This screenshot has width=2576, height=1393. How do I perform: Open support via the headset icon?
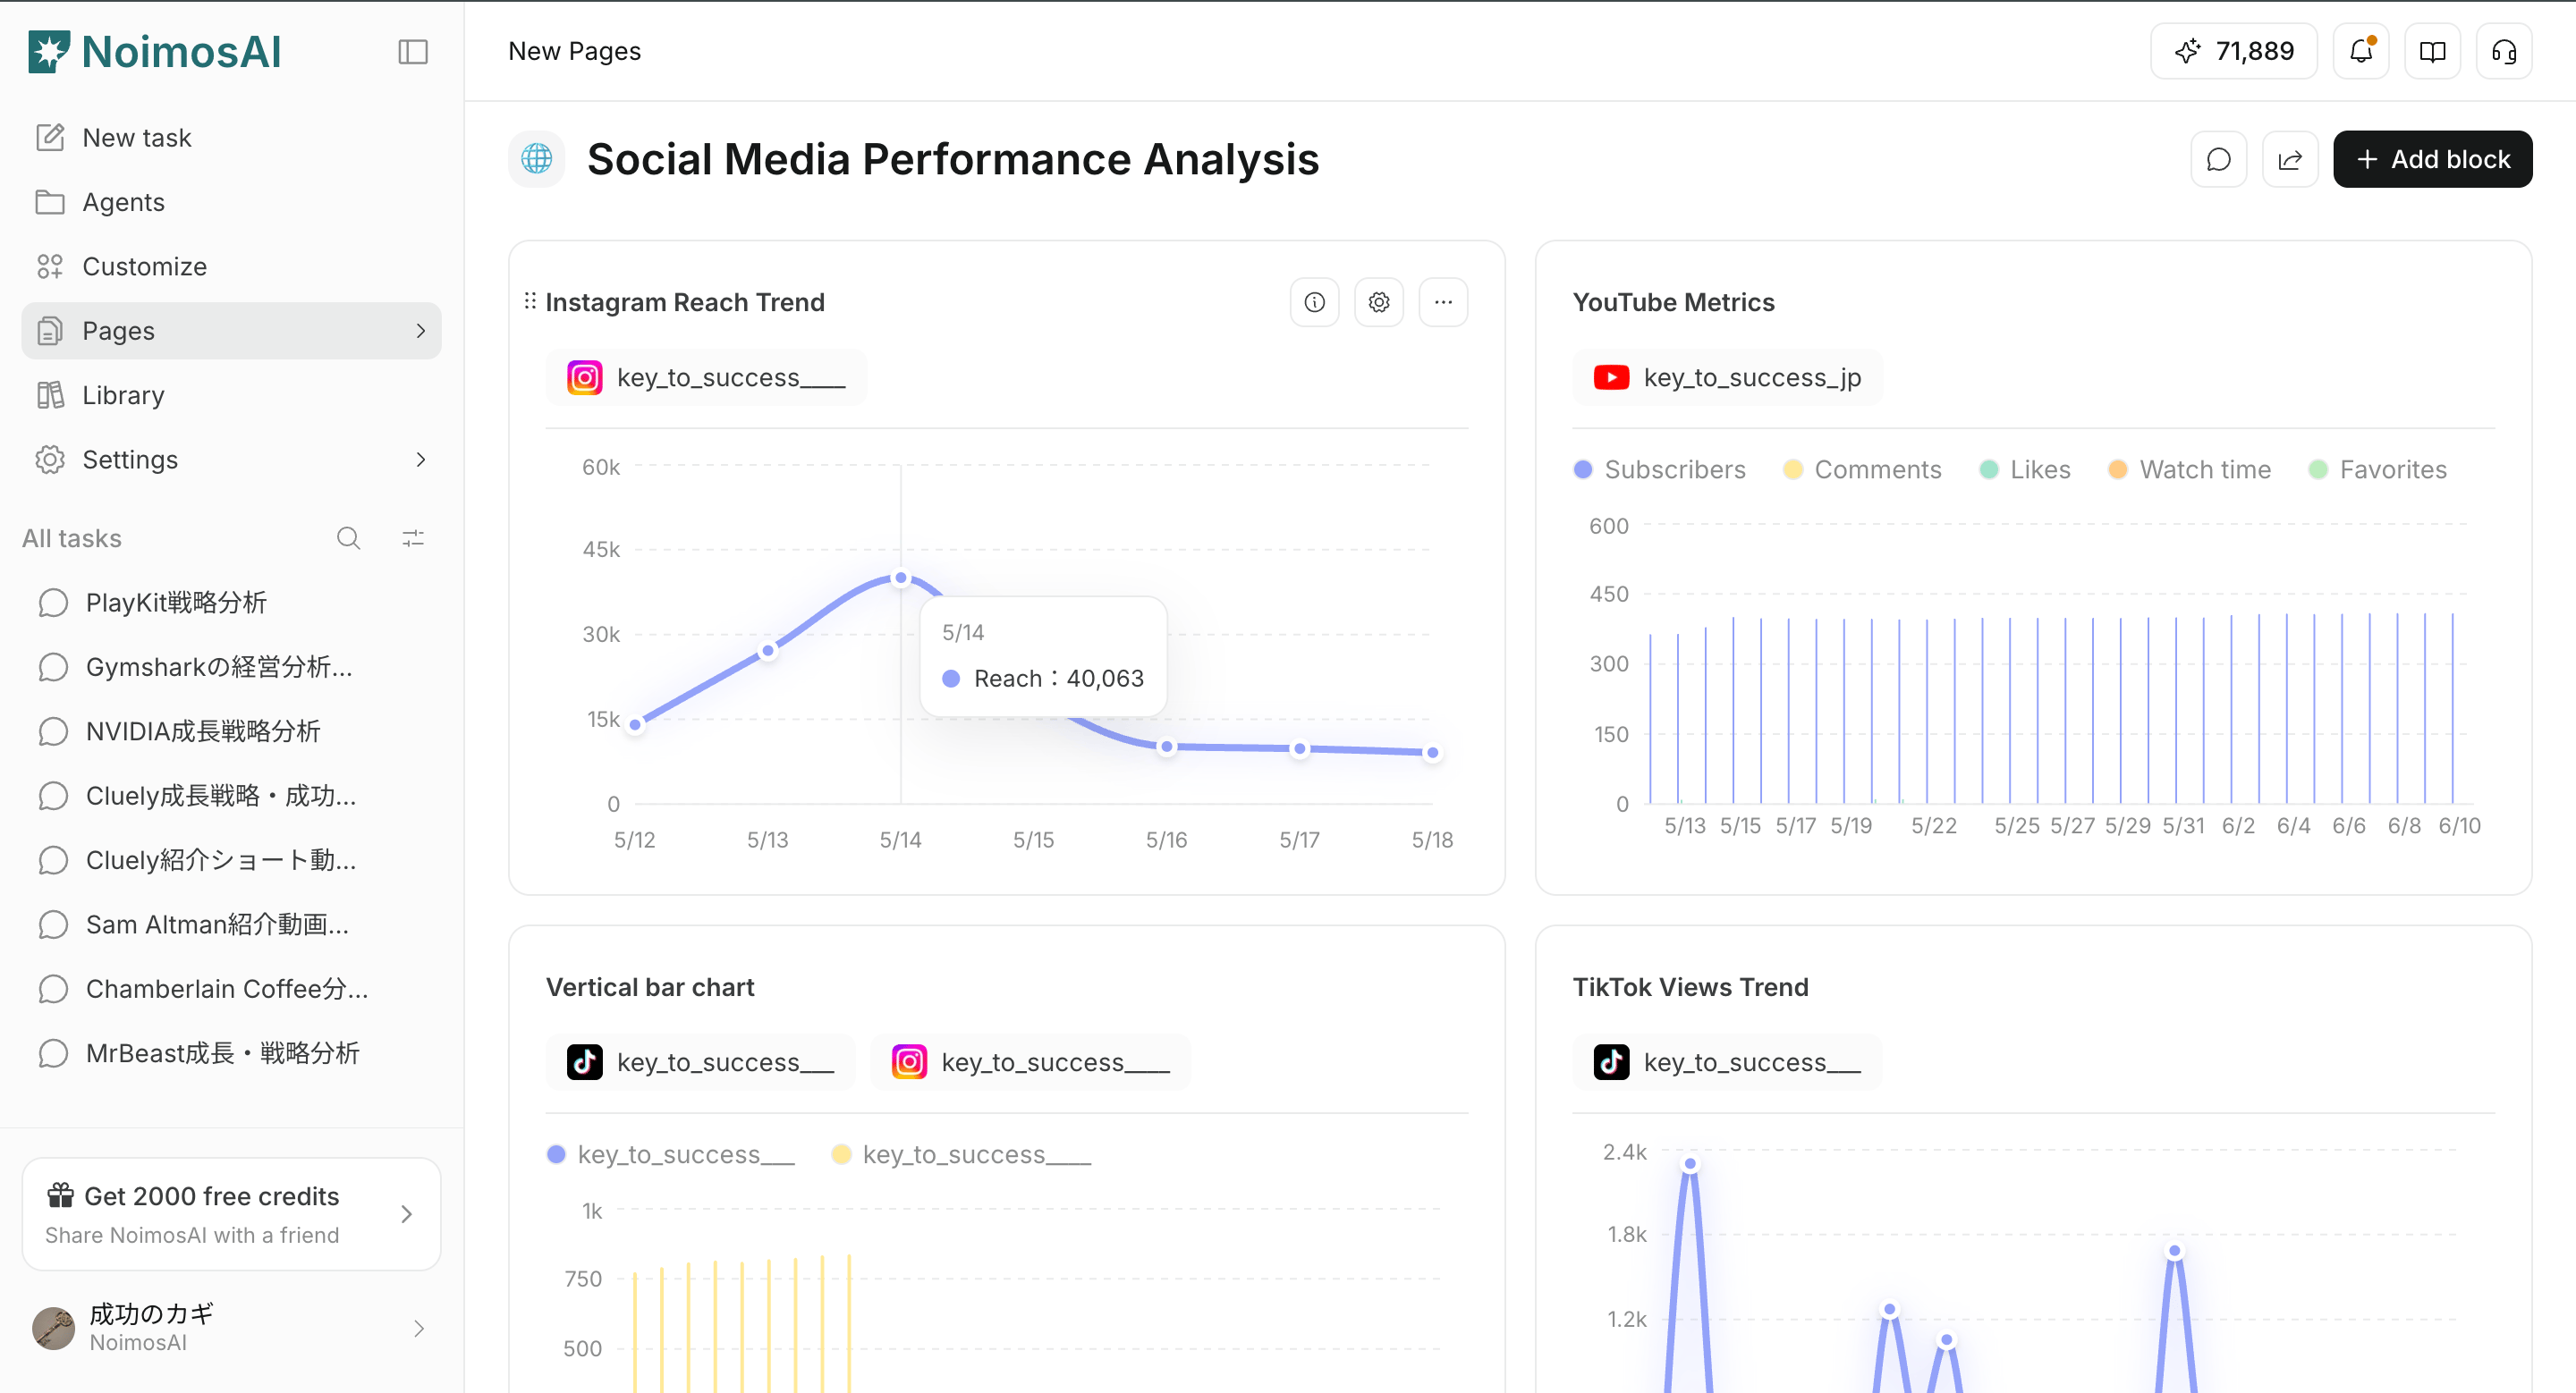pos(2504,51)
